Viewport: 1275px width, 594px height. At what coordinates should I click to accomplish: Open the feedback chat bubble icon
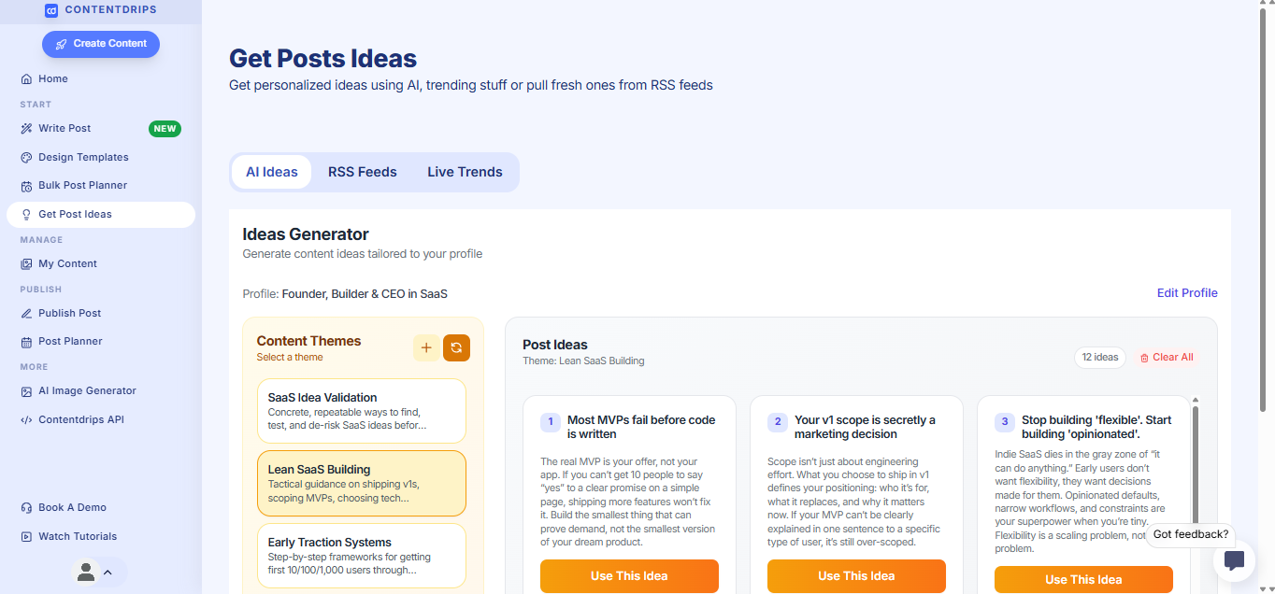1234,560
